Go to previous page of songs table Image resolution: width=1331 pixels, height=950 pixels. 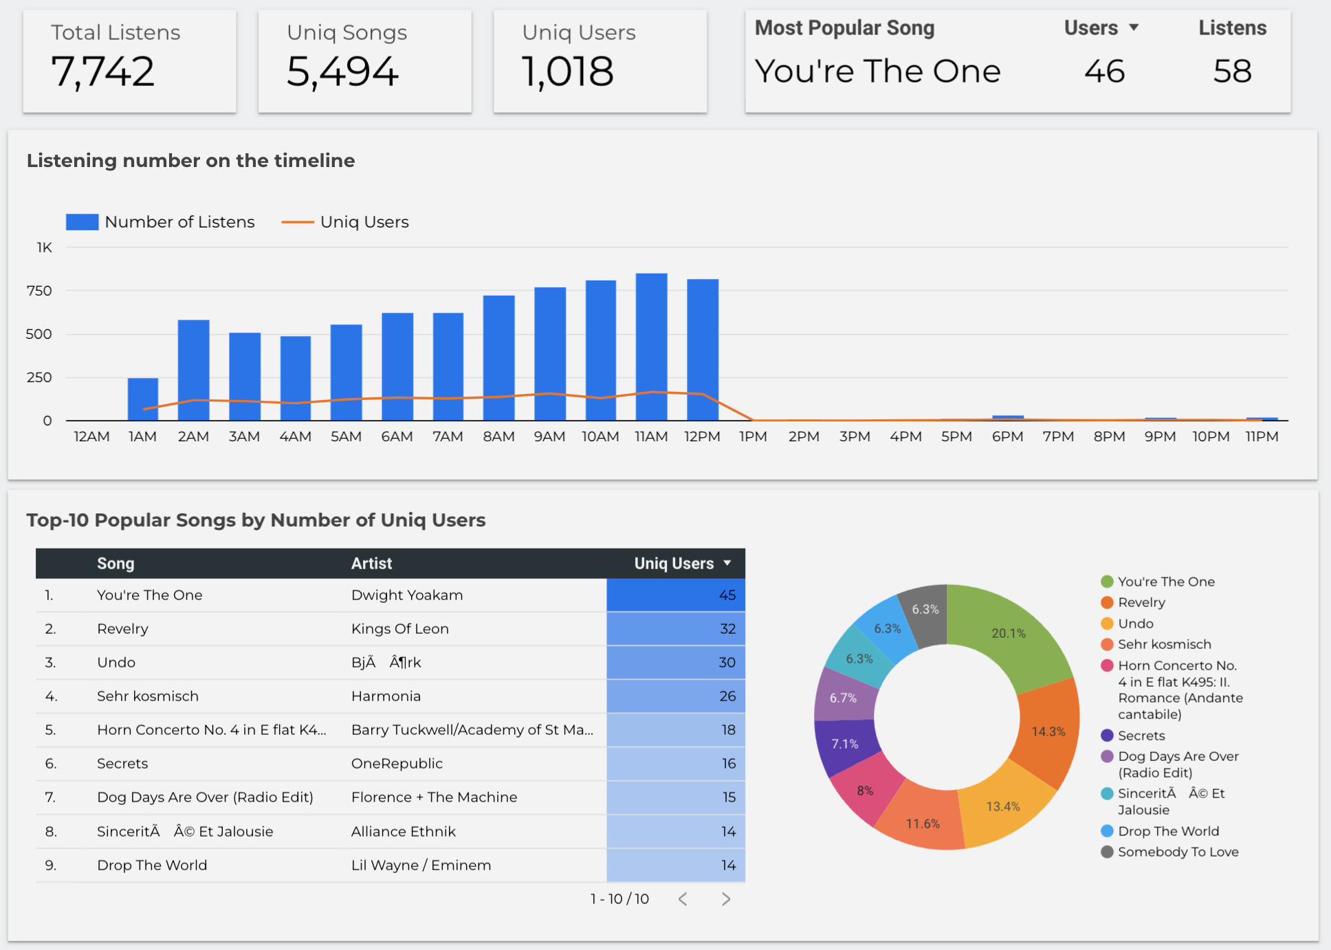pyautogui.click(x=683, y=899)
